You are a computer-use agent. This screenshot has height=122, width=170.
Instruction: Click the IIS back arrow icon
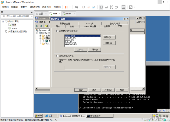[37, 26]
